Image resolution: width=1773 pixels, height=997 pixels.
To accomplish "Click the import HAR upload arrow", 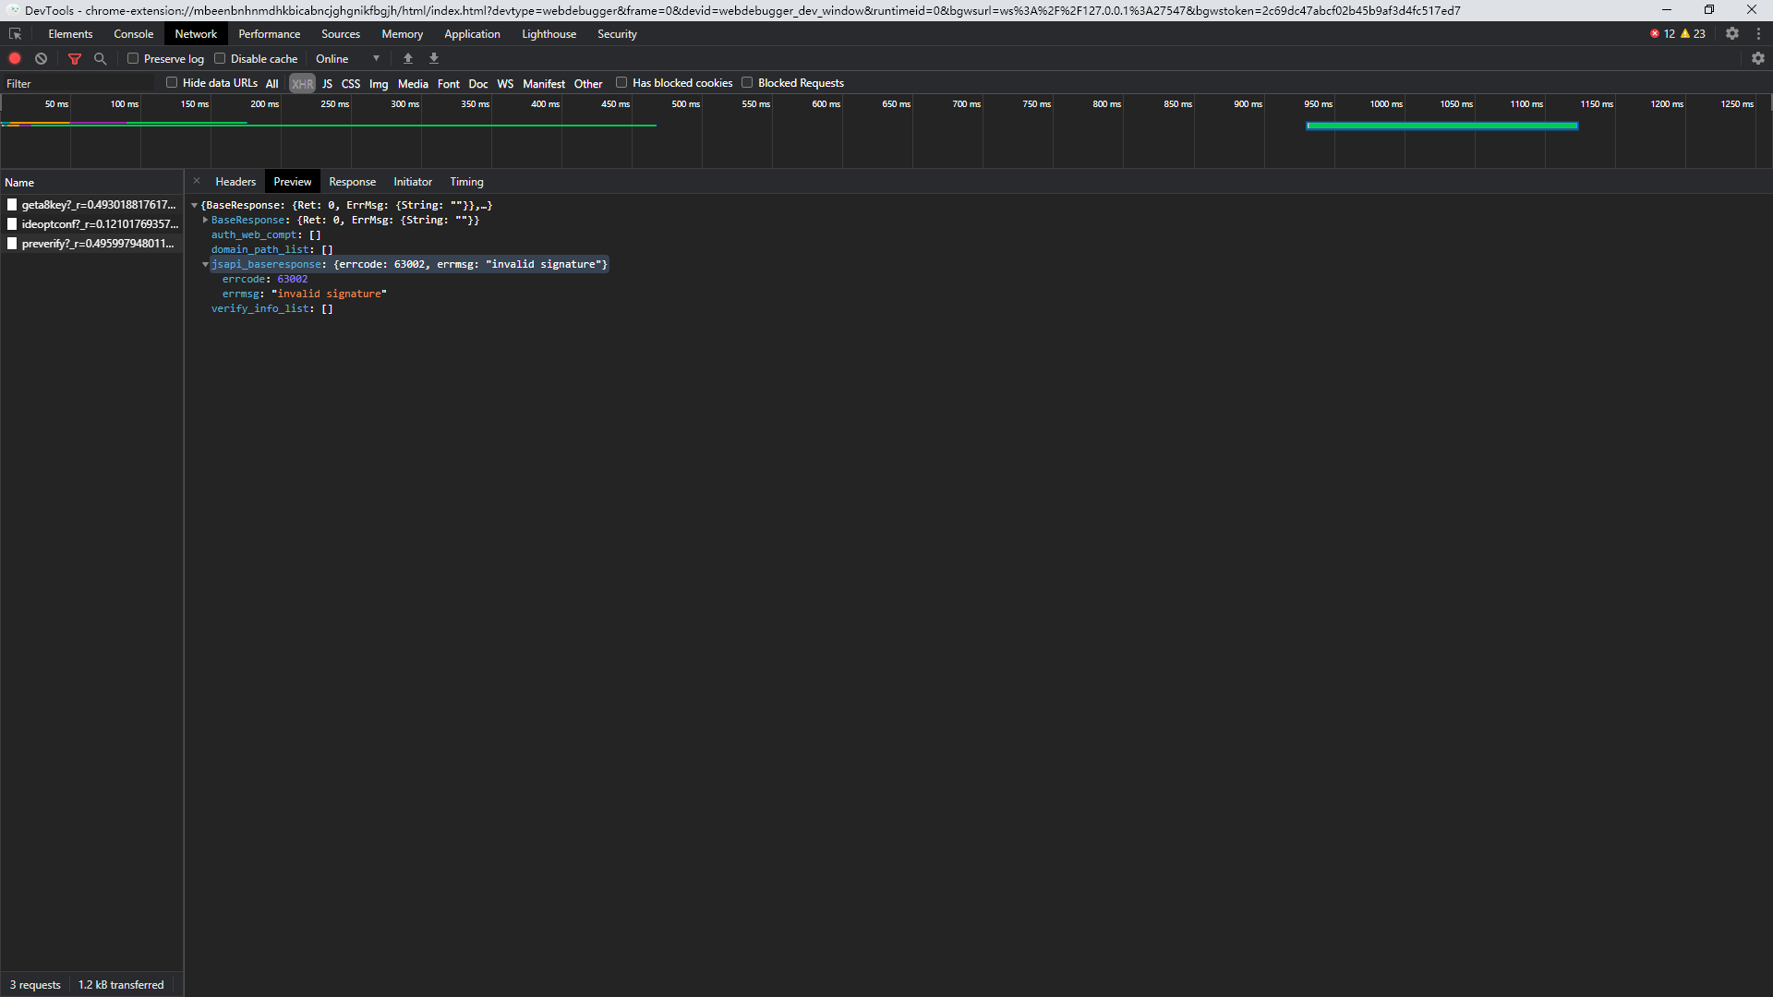I will tap(408, 58).
